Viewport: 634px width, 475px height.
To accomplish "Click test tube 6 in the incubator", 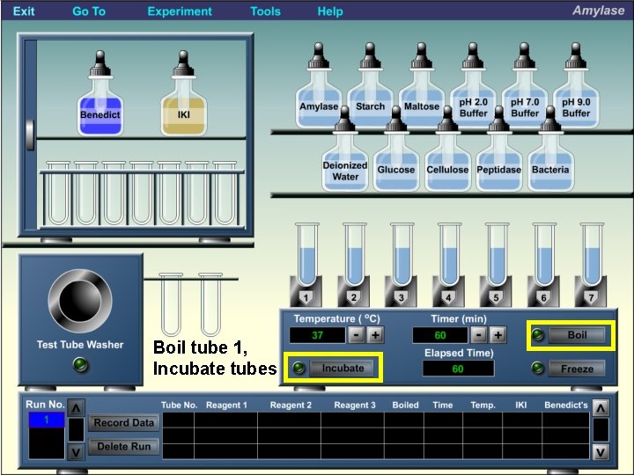I will click(545, 255).
